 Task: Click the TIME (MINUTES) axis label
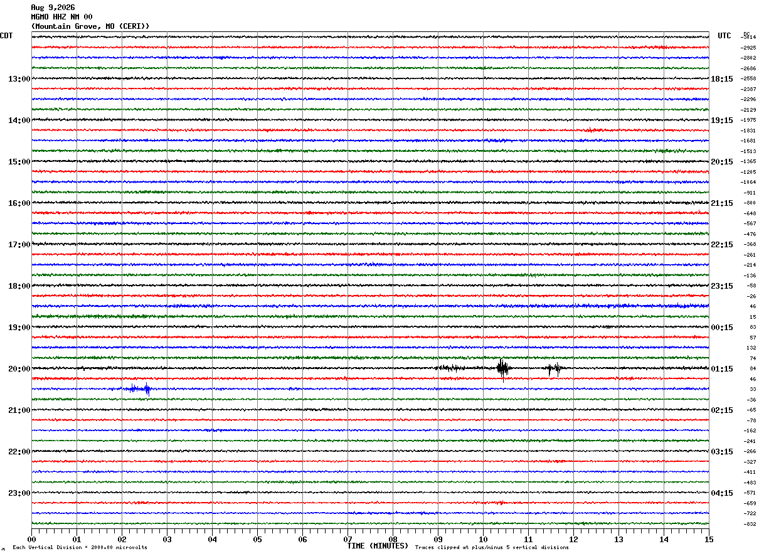coord(378,546)
